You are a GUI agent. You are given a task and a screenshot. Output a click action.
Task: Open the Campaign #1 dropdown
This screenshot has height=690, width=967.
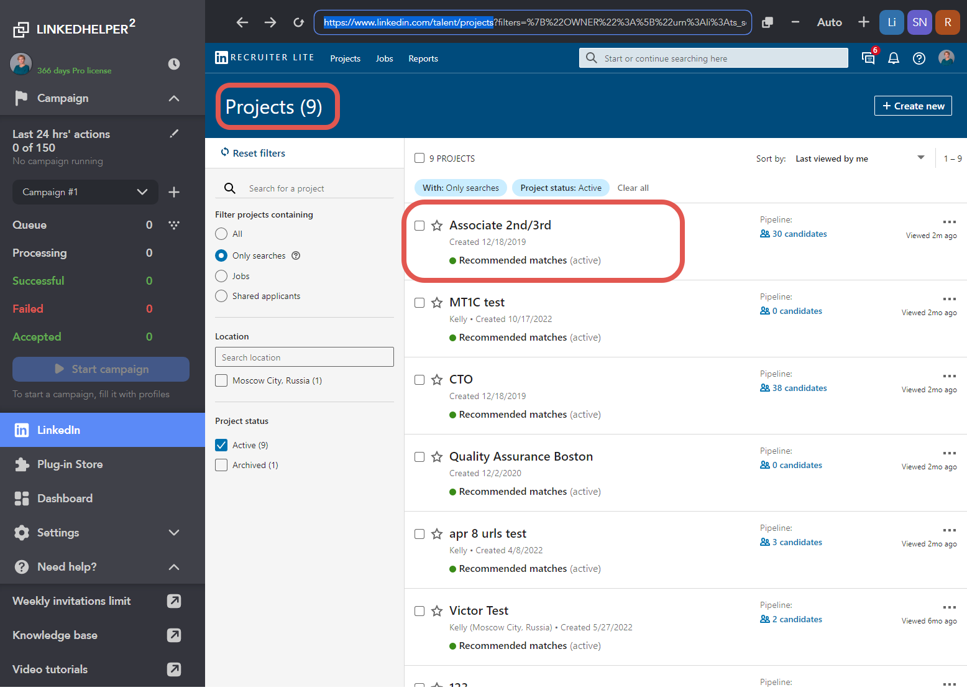[x=85, y=192]
